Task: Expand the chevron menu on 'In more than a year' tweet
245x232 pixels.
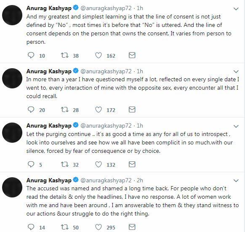Action: (236, 72)
